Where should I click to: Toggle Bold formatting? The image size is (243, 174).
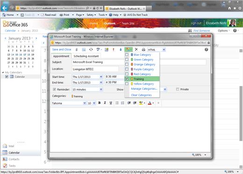click(x=100, y=103)
